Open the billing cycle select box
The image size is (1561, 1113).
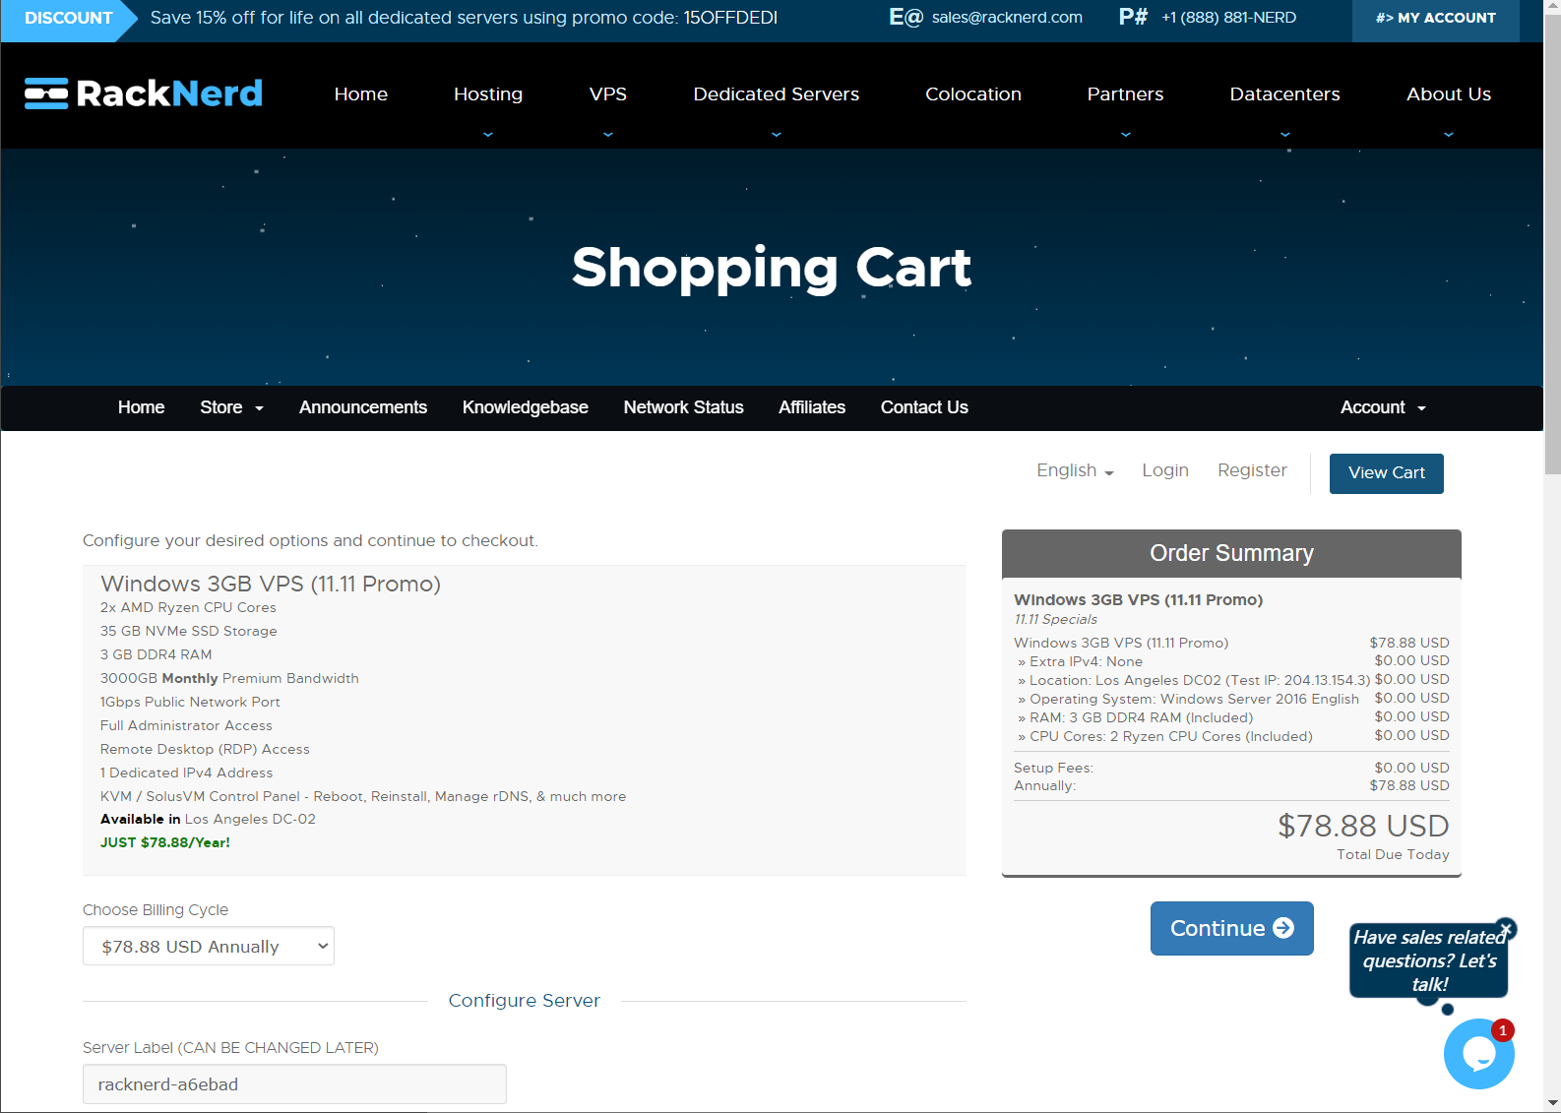click(209, 946)
